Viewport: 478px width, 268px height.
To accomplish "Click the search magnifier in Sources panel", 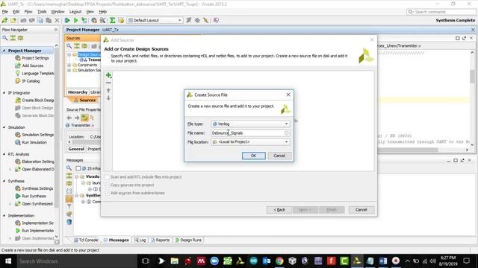I will coord(69,46).
